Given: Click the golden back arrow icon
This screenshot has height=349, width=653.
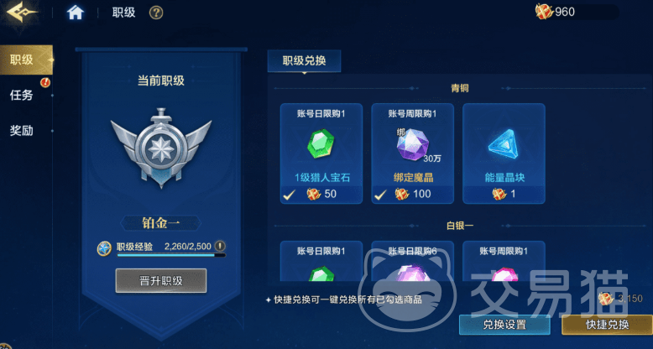Looking at the screenshot, I should coord(22,12).
